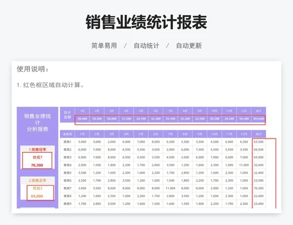Click the 2.销售亚军 label
The image size is (293, 225).
(38, 180)
